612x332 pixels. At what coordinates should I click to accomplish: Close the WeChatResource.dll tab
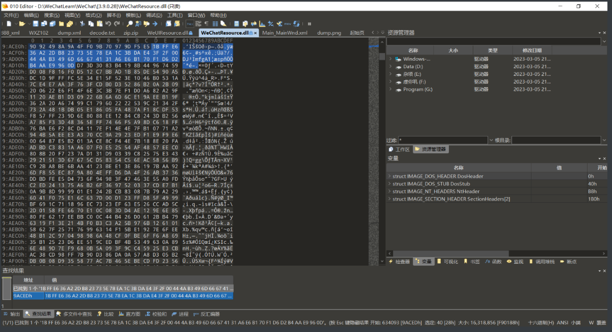(256, 33)
